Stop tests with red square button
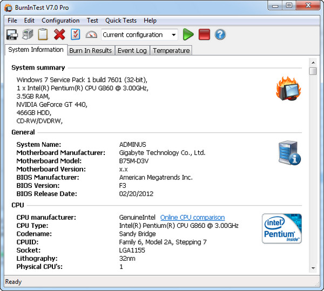Screen dimensions: 324x291 (x=204, y=35)
